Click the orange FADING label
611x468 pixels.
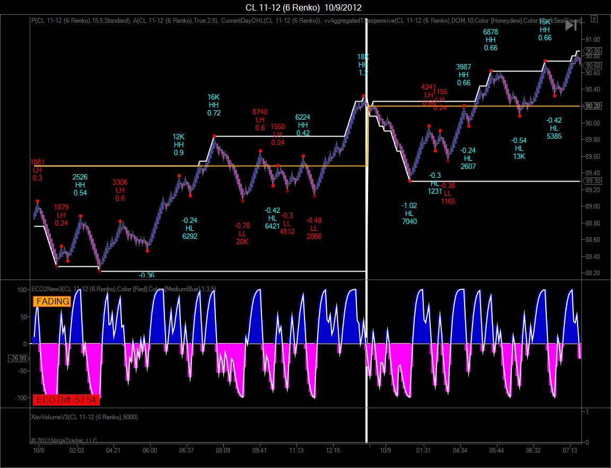pos(52,301)
